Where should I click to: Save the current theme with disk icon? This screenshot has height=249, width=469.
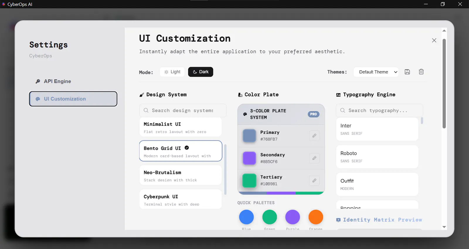(x=407, y=72)
